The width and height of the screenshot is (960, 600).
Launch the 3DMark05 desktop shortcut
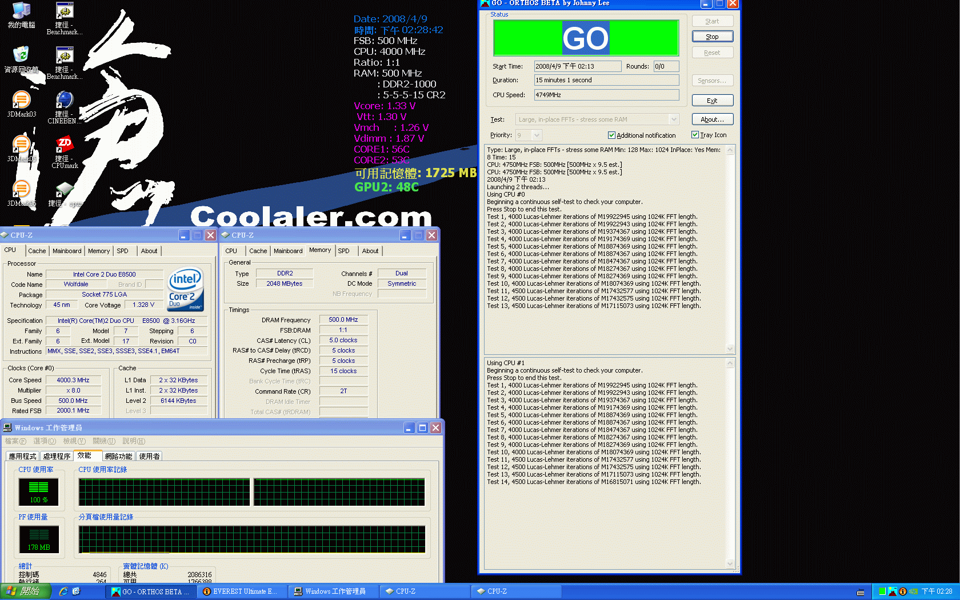(x=21, y=148)
